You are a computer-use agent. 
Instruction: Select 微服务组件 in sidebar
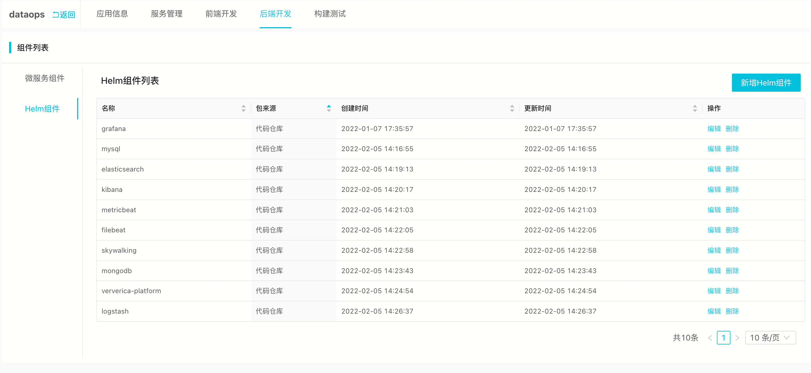[45, 78]
